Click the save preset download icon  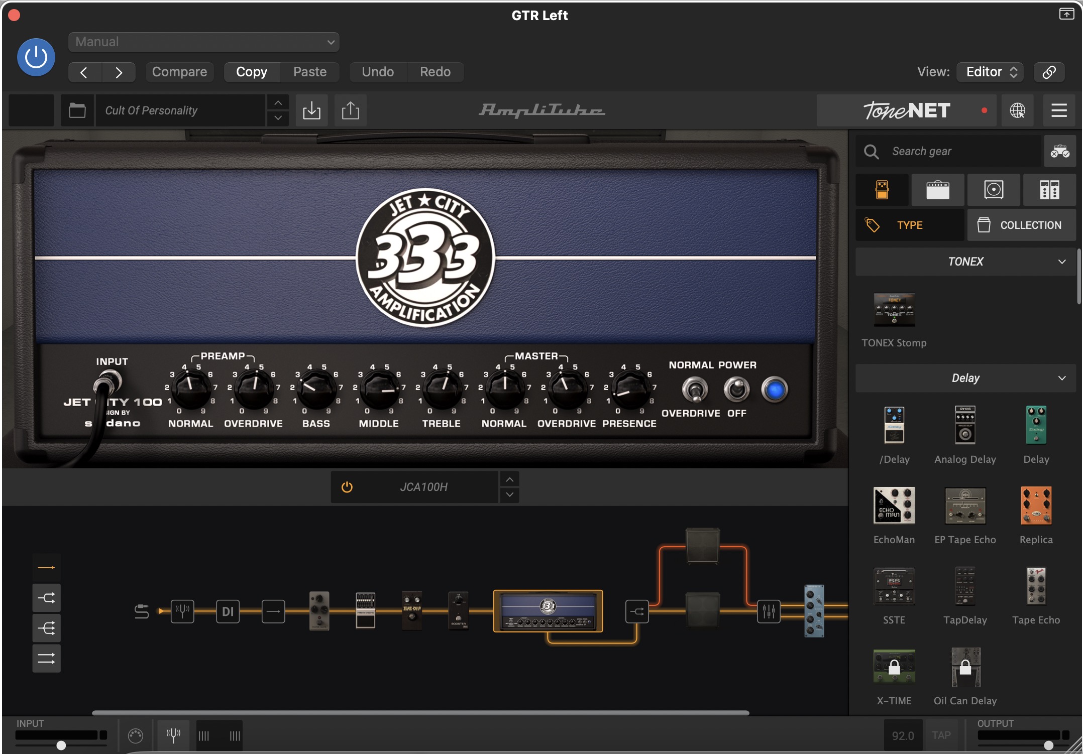[x=311, y=110]
